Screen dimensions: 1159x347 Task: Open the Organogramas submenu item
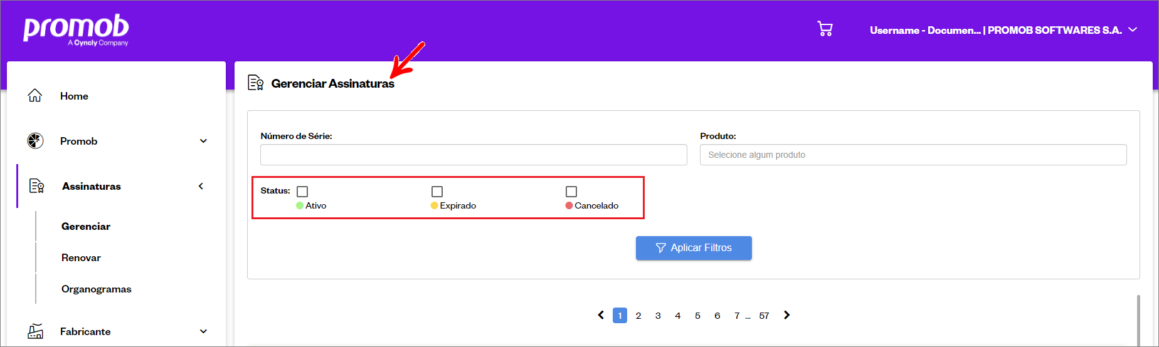pos(97,289)
